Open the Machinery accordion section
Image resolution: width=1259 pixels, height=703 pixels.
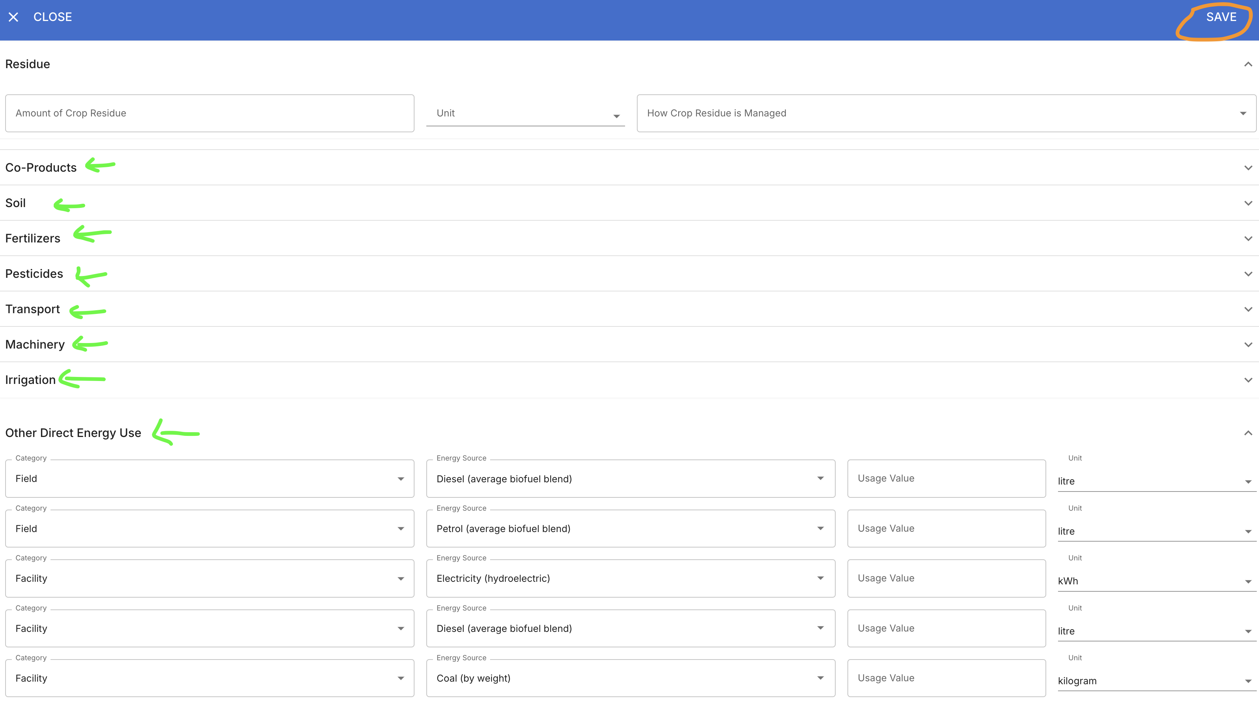(35, 344)
